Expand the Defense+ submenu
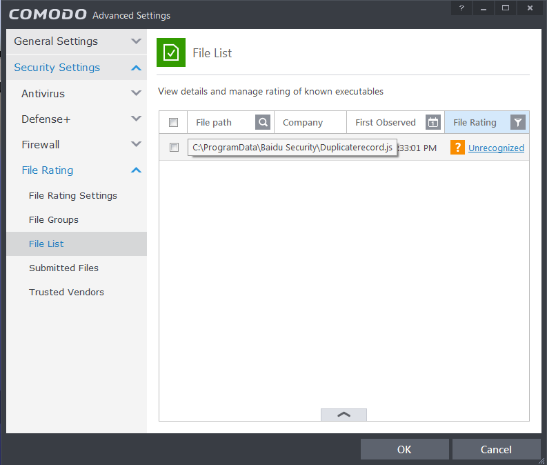Image resolution: width=547 pixels, height=465 pixels. 136,119
